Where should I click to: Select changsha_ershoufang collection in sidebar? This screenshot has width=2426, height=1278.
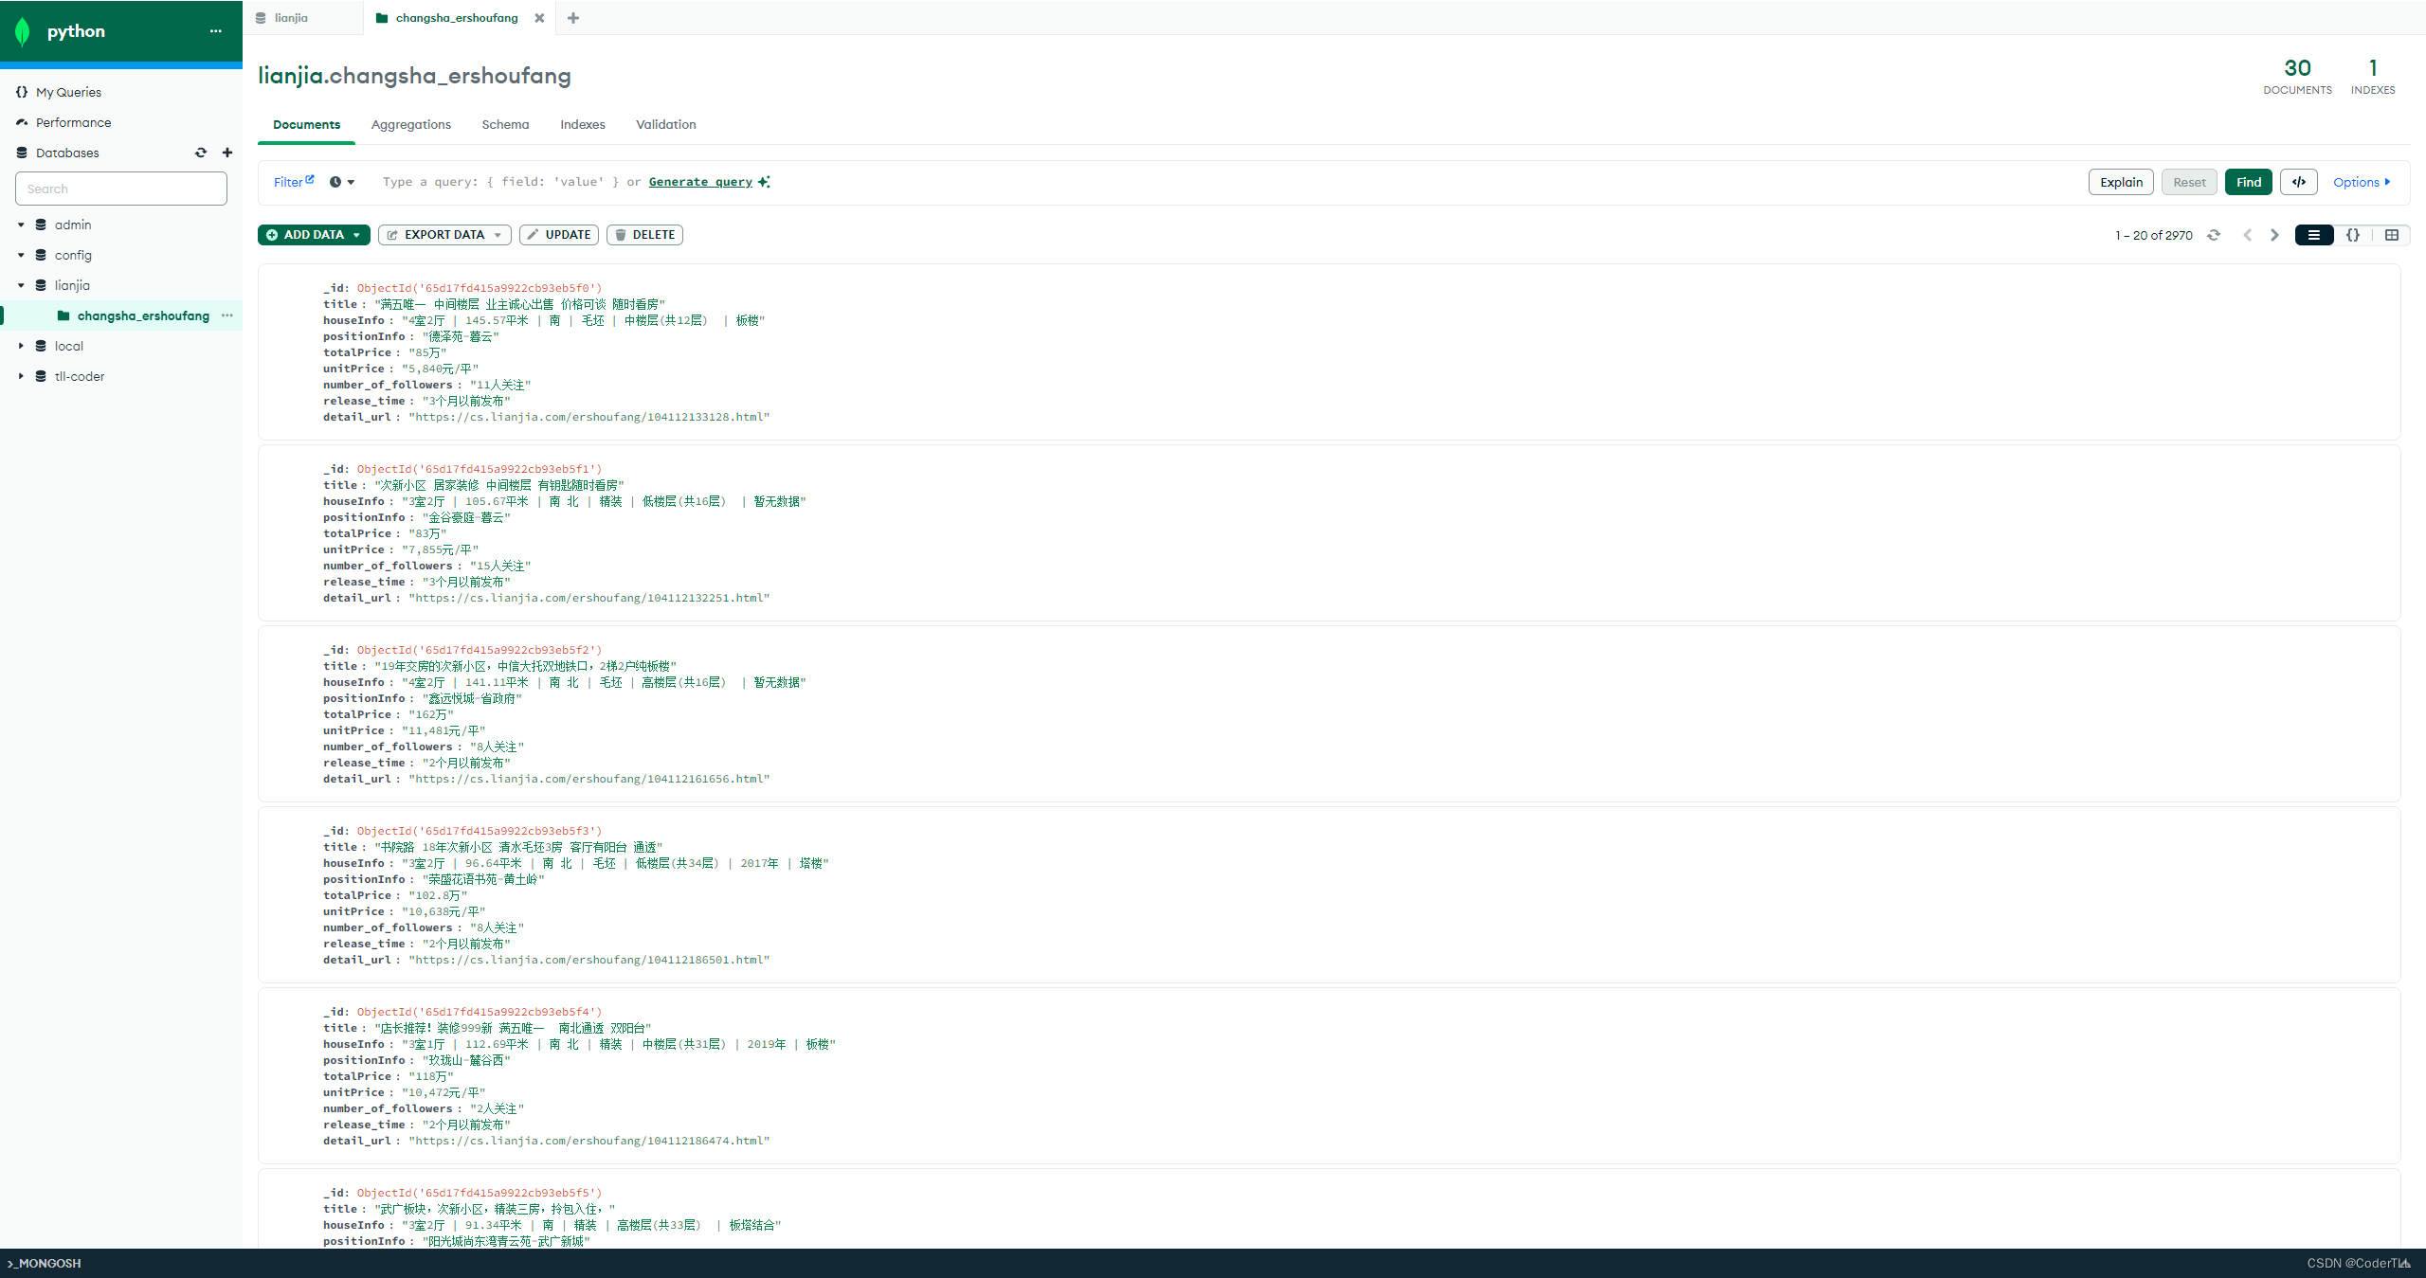click(x=143, y=315)
